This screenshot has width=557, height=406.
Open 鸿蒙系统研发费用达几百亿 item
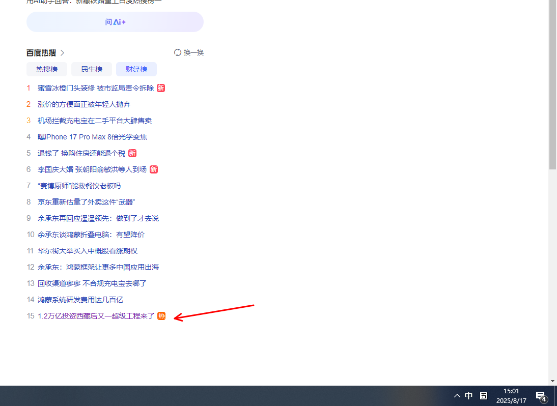click(x=80, y=300)
